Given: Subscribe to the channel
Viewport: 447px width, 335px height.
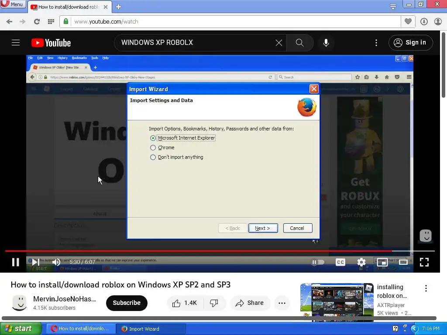Looking at the screenshot, I should pyautogui.click(x=127, y=303).
